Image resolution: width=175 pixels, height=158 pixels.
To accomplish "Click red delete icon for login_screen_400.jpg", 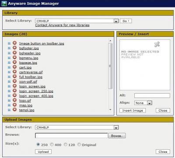I will (x=14, y=95).
